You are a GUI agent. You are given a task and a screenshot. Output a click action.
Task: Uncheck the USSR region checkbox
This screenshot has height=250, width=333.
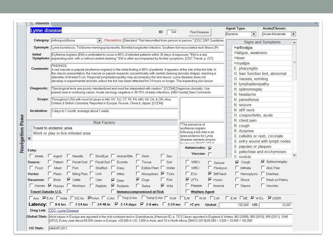pyautogui.click(x=270, y=198)
